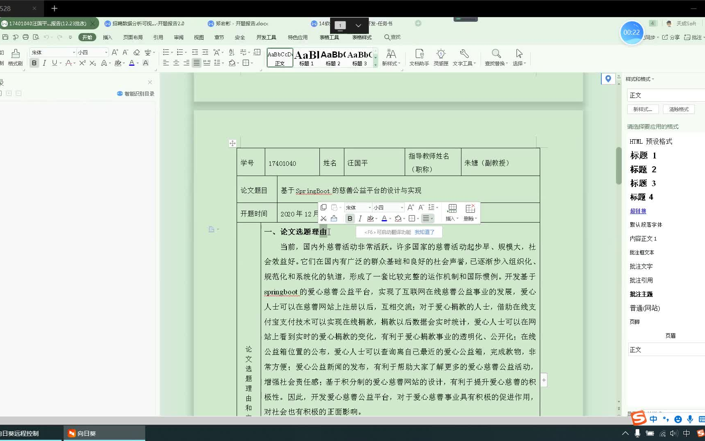Toggle Align left in the ribbon
Image resolution: width=705 pixels, height=441 pixels.
(166, 63)
